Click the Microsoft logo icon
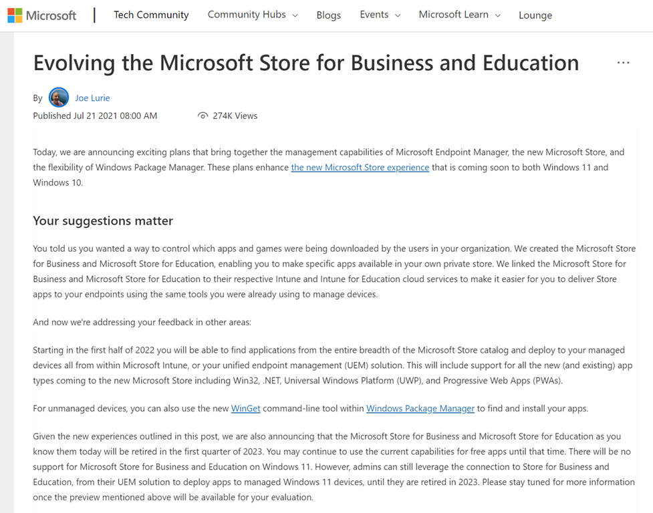The width and height of the screenshot is (653, 513). pos(15,15)
